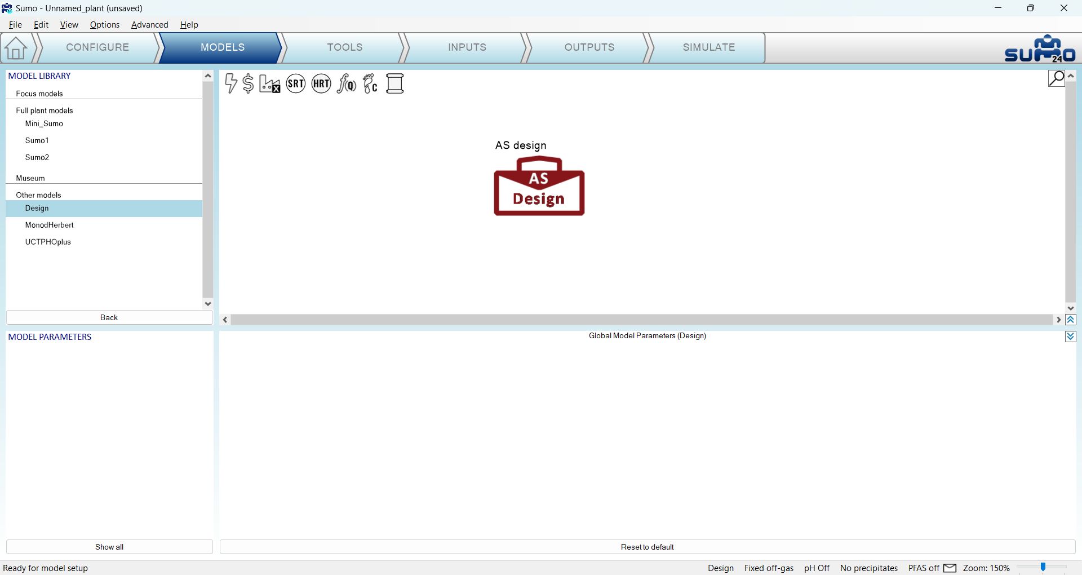Open the Help menu
This screenshot has width=1082, height=575.
pyautogui.click(x=189, y=25)
